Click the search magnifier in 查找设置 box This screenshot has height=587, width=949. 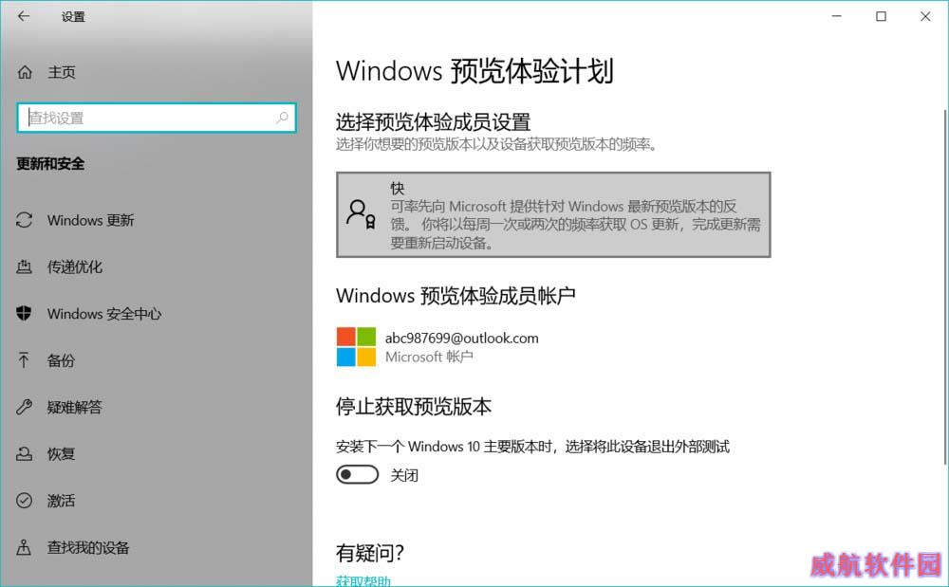point(282,118)
